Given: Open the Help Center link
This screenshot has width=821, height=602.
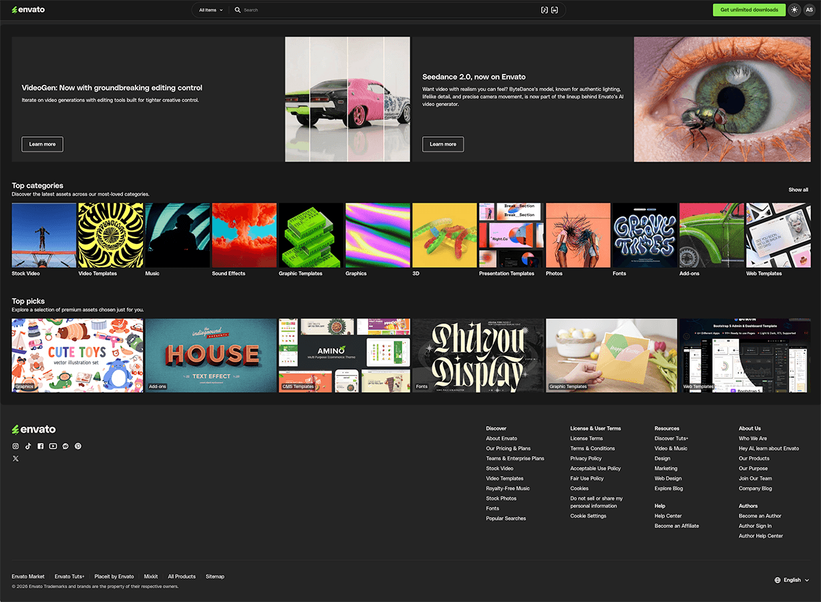Looking at the screenshot, I should (668, 516).
